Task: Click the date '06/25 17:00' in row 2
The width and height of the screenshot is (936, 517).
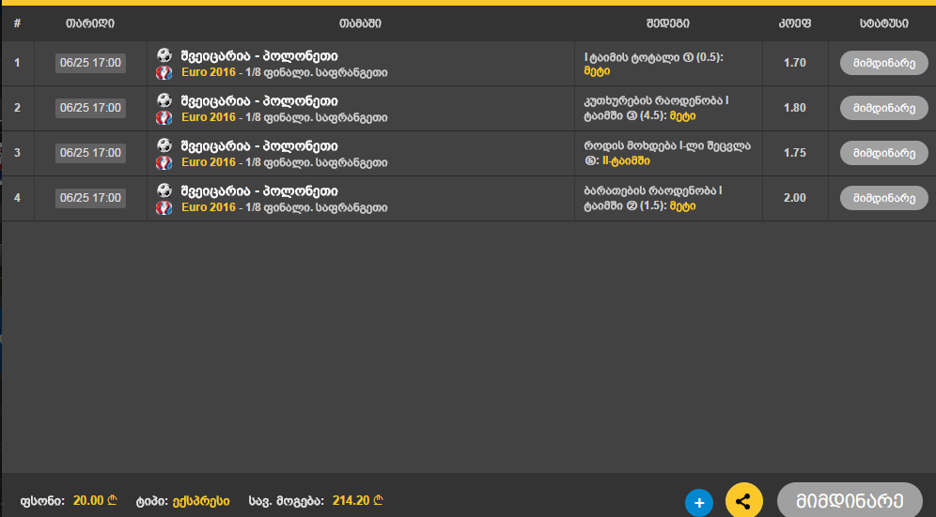Action: pyautogui.click(x=91, y=108)
